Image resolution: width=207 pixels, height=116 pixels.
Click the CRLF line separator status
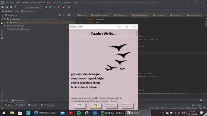pos(157,108)
